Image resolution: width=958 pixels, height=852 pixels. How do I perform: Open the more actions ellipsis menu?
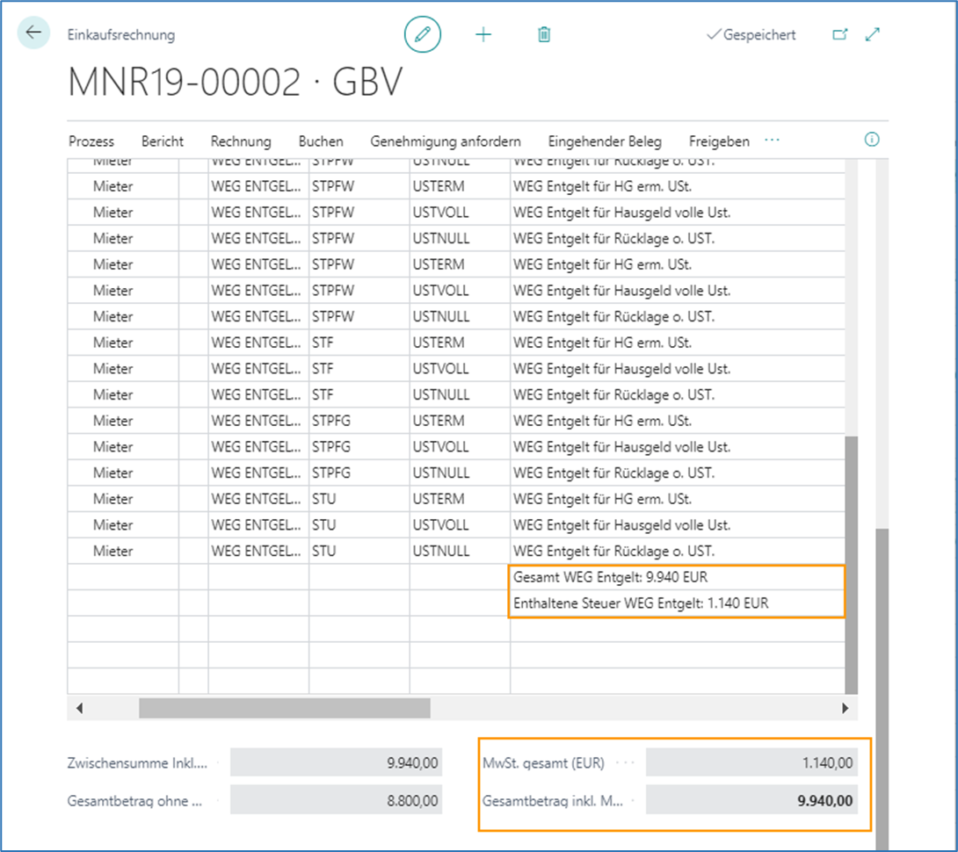click(x=773, y=141)
